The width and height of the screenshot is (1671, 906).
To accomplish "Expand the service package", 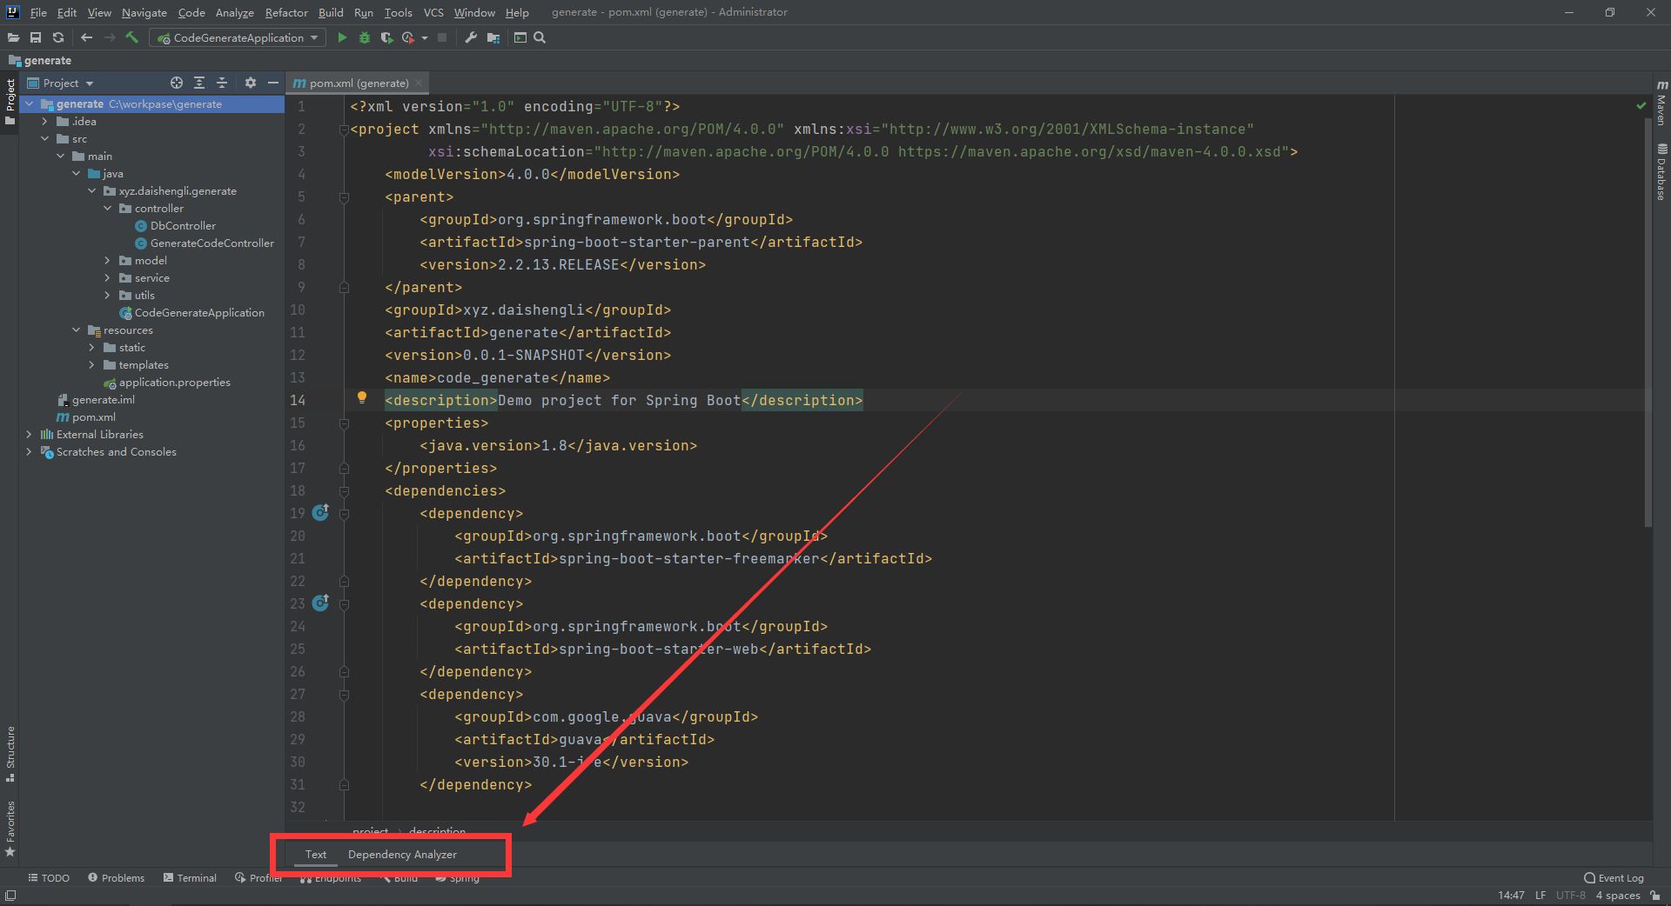I will [108, 277].
